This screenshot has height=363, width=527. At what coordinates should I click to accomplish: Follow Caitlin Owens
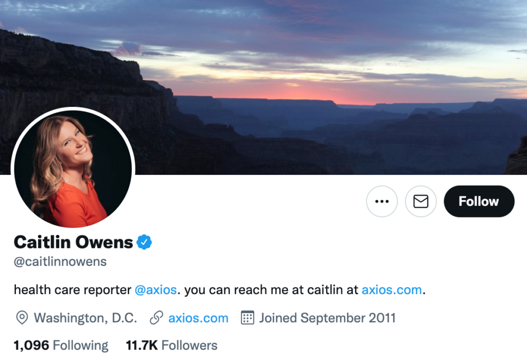point(479,201)
